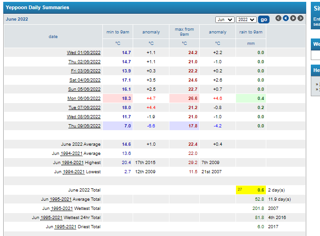Click the grey right-pointing triangle next icon

(x=293, y=18)
